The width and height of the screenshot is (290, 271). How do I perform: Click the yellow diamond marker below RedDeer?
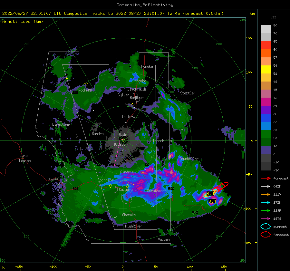click(x=132, y=105)
